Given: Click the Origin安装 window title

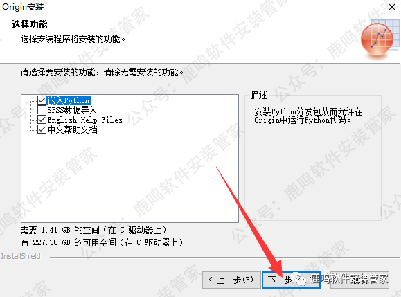Looking at the screenshot, I should (23, 7).
